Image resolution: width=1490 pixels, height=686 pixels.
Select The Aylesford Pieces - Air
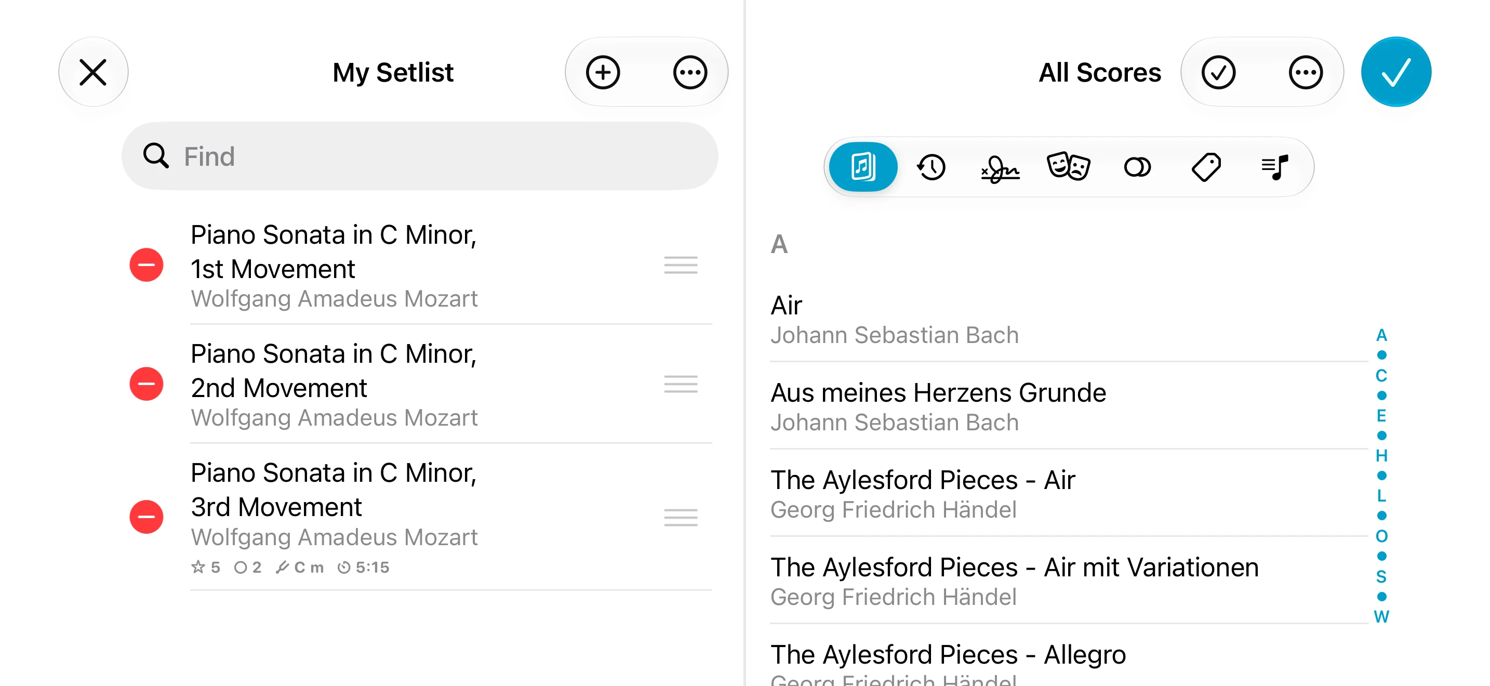(1069, 494)
